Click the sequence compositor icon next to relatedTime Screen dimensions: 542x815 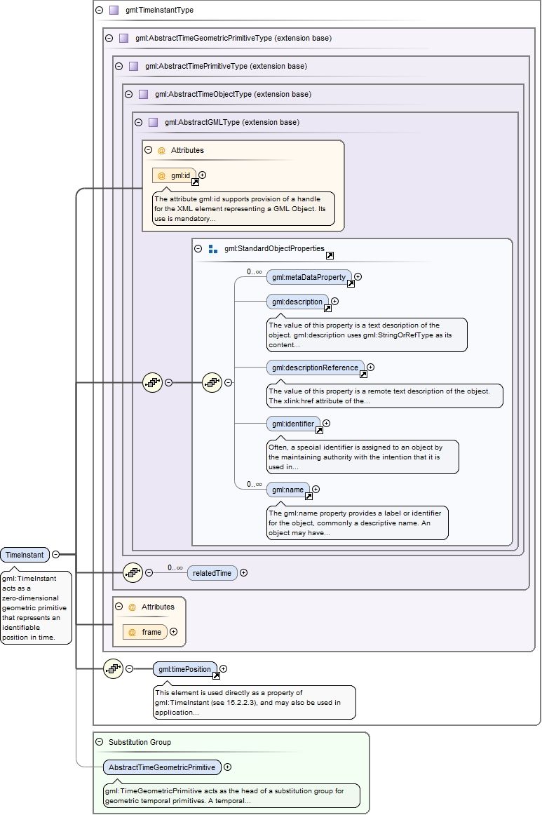click(x=133, y=573)
